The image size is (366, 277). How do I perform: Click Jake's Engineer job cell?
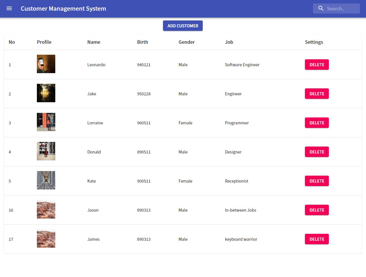point(233,94)
